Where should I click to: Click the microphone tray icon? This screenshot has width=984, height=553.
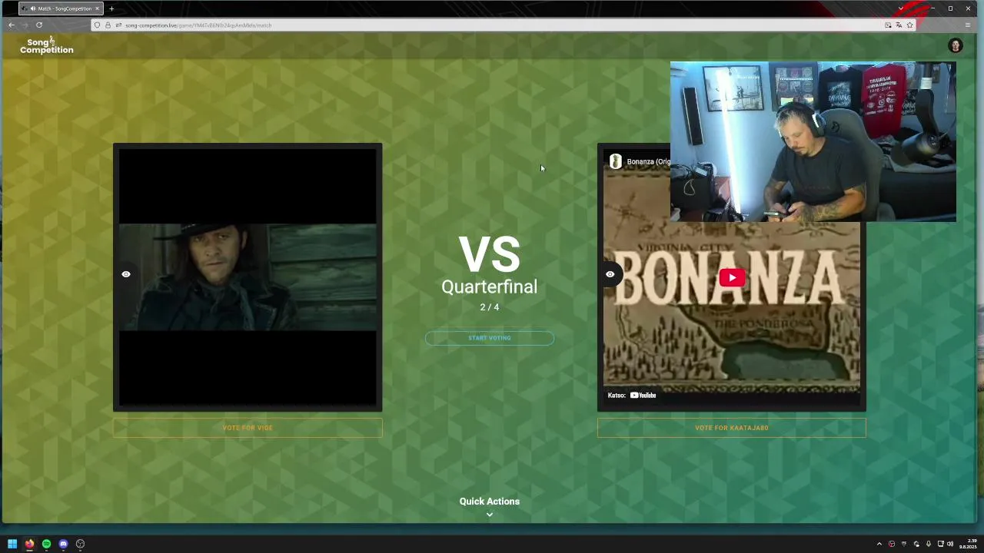[x=929, y=544]
